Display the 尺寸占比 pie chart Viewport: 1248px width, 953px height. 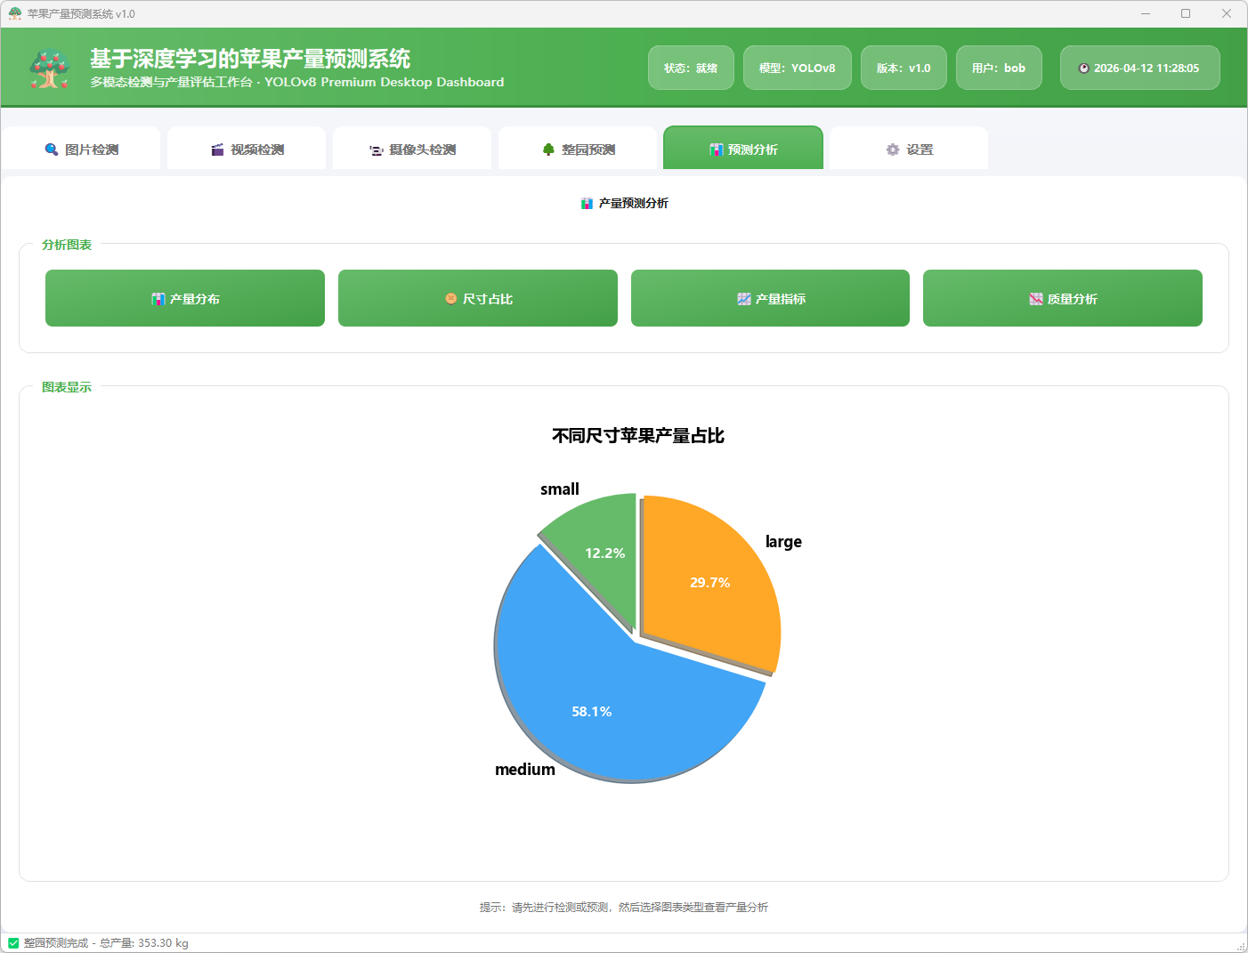(478, 299)
